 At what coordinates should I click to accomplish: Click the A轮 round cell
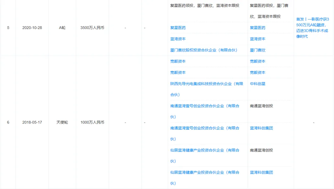coord(62,27)
